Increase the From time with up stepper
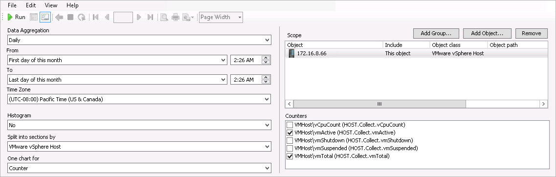Screen dimensions: 556x177 [x=266, y=58]
